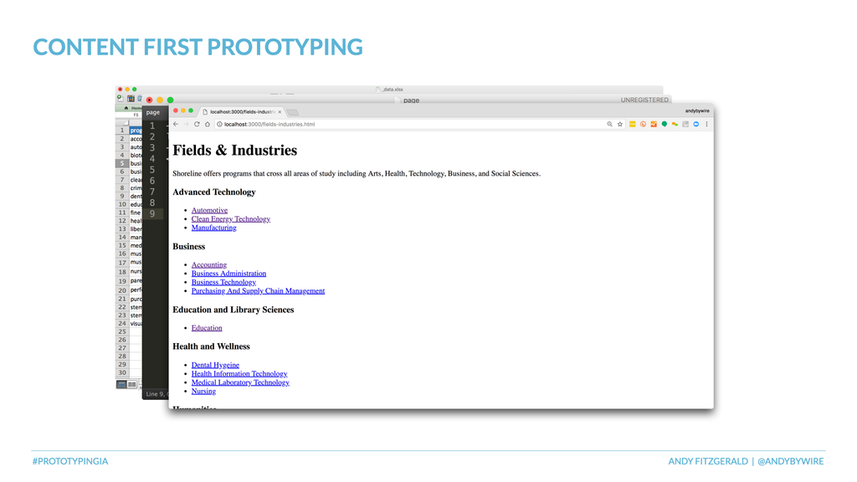Go to the browser home page icon
The height and width of the screenshot is (482, 857).
point(208,124)
